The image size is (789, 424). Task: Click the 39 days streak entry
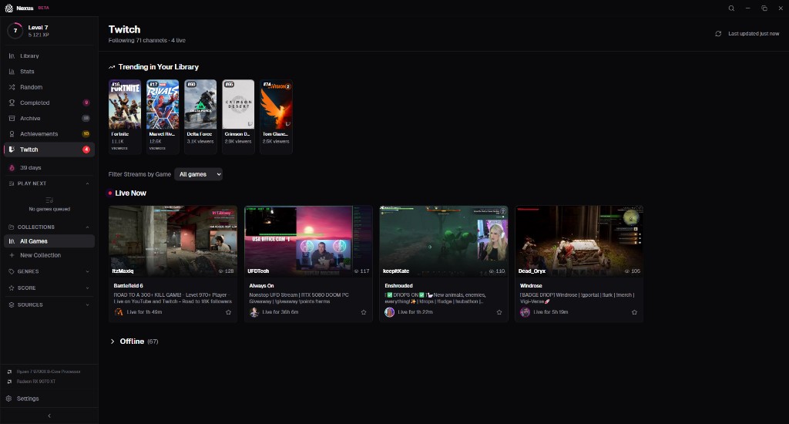[49, 168]
